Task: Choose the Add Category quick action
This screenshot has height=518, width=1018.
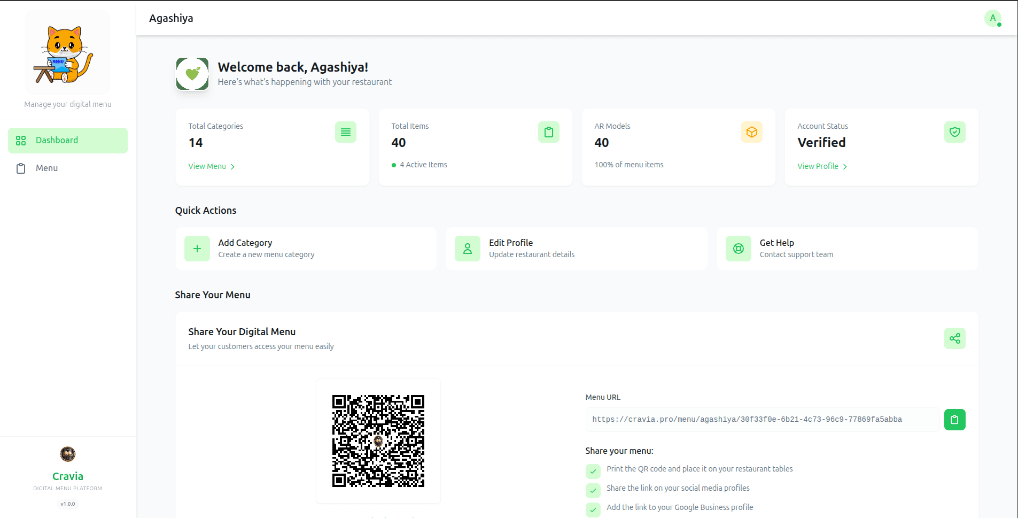Action: click(306, 249)
